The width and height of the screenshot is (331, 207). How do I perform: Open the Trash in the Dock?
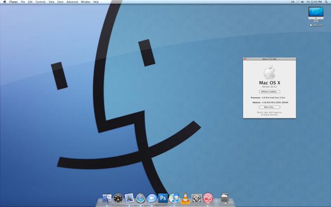point(224,198)
